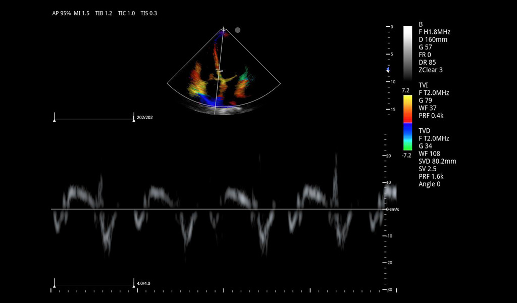Click the start handle of the 4.0/4.0 bar
Screen dimensions: 517x303
point(55,283)
